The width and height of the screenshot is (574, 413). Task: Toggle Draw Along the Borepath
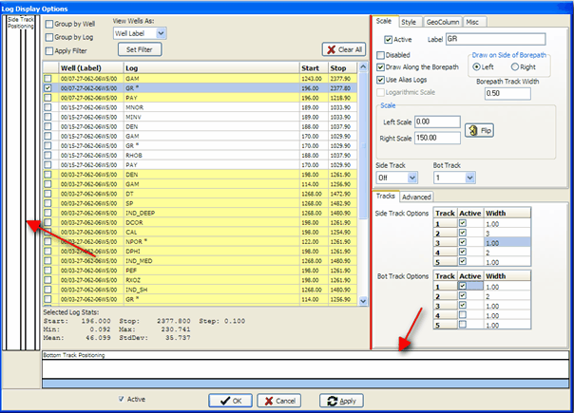point(381,67)
